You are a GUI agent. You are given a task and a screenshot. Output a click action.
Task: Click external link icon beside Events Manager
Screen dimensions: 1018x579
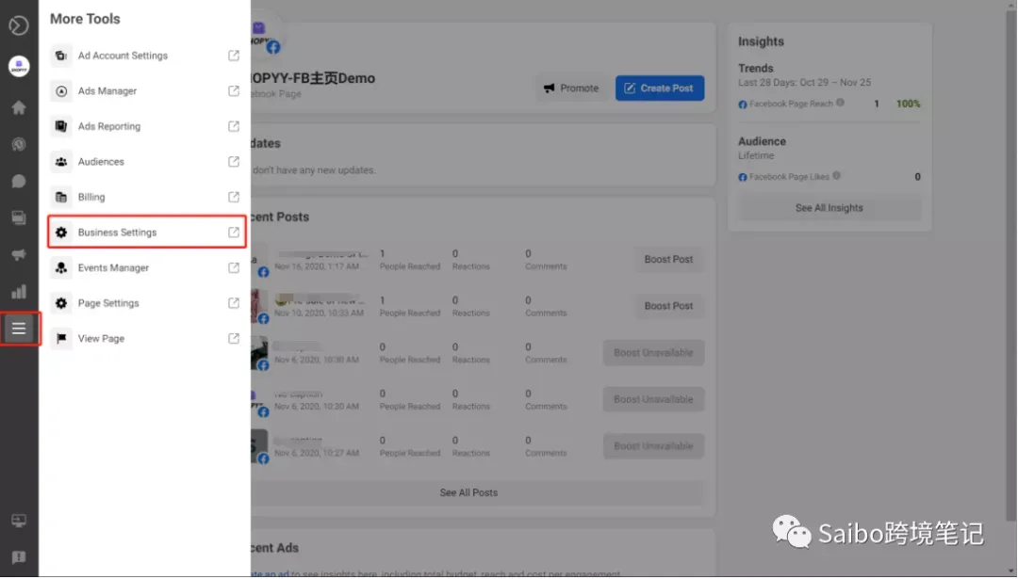tap(234, 267)
